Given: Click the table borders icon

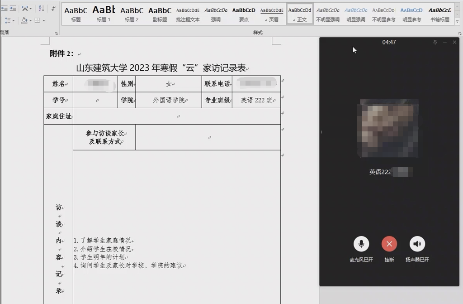Looking at the screenshot, I should (x=37, y=20).
